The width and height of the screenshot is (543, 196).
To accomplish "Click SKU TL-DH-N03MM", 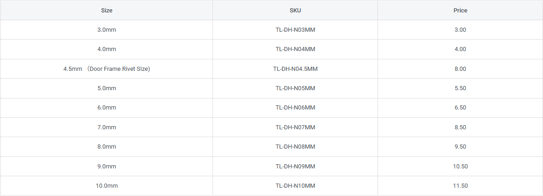I will [295, 29].
